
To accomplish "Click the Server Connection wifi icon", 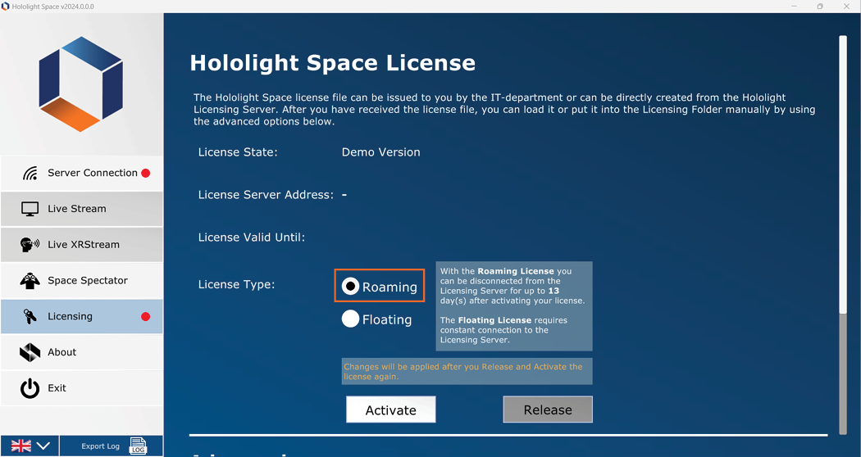I will [30, 174].
